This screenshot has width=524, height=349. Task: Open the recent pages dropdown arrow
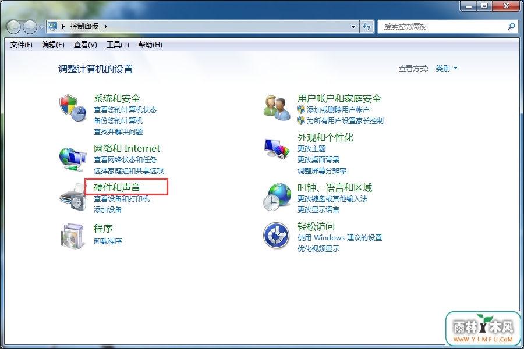pos(41,27)
